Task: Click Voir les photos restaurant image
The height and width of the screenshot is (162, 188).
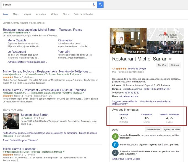Action: click(128, 41)
